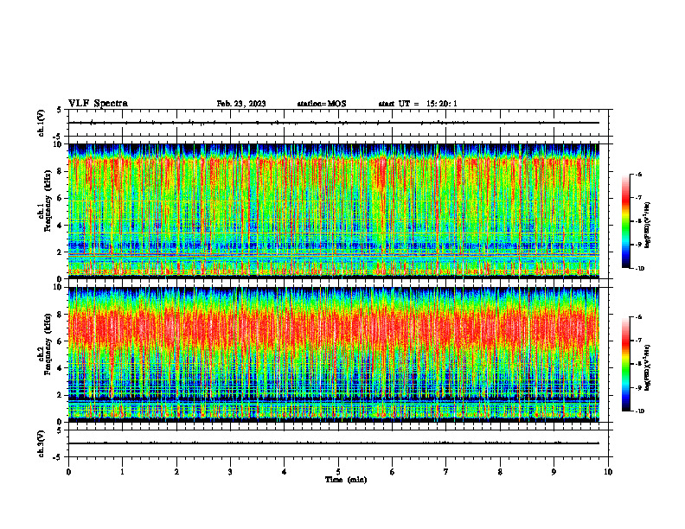This screenshot has height=529, width=685.
Task: Click the "ch.3(V)" waveform axis label
Action: (41, 443)
